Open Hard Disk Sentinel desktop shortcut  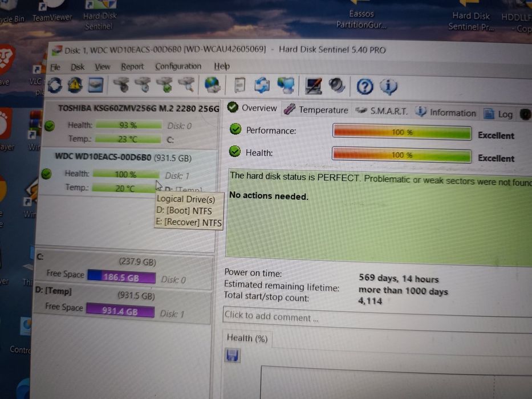[100, 15]
